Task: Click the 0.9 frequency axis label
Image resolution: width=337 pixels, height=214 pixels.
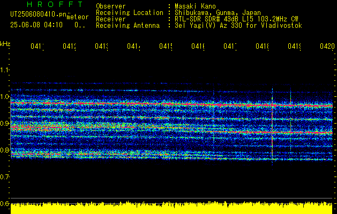Action: (4, 124)
